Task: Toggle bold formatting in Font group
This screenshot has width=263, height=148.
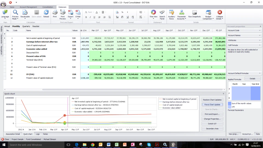Action: 86,17
